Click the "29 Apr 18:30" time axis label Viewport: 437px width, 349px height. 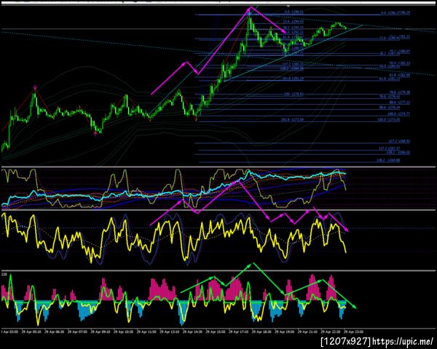[262, 332]
